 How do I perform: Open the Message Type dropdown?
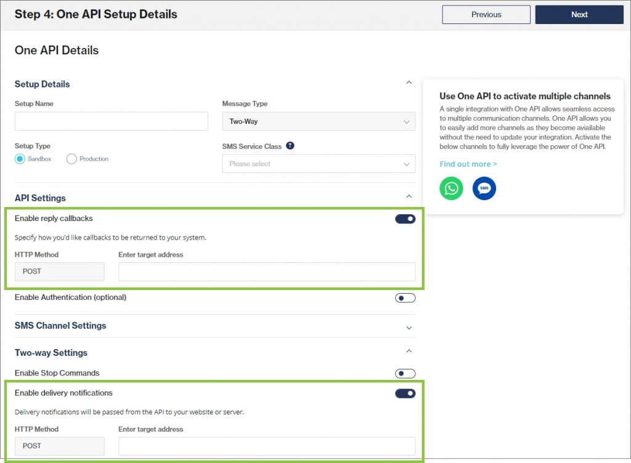[x=318, y=121]
